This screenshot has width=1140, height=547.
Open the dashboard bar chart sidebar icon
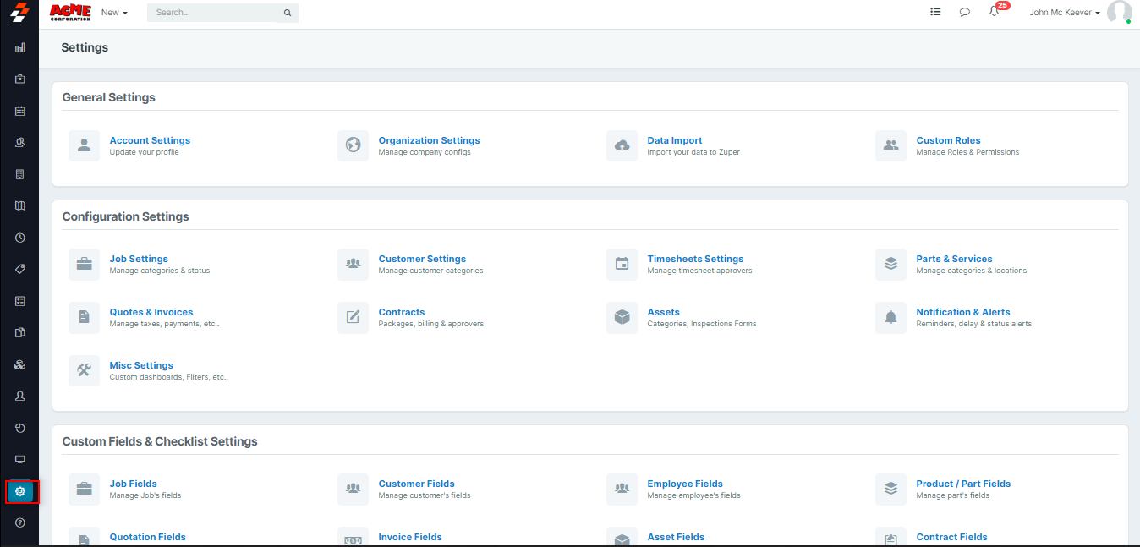(x=20, y=48)
